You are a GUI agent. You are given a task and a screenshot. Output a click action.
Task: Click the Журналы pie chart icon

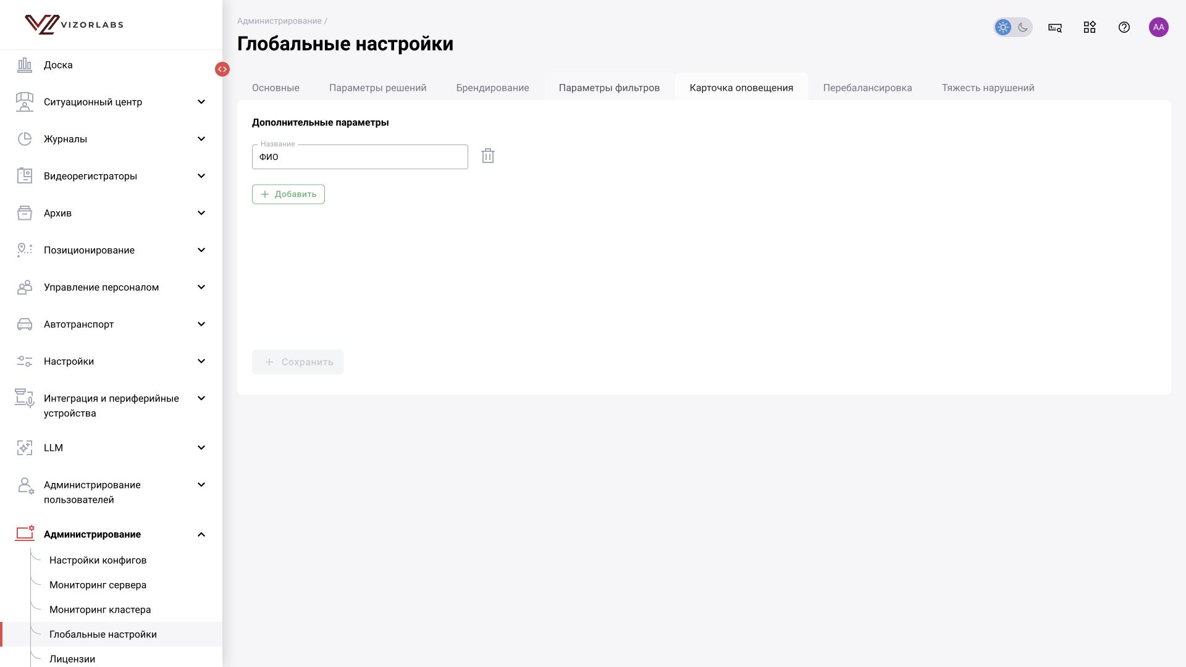coord(25,139)
